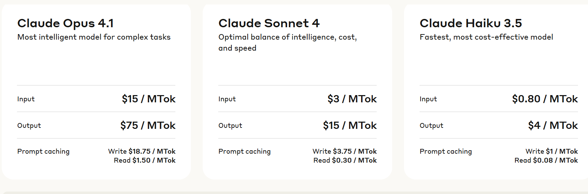Select the Write $3.75 / MTok caching price
588x194 pixels.
point(344,151)
